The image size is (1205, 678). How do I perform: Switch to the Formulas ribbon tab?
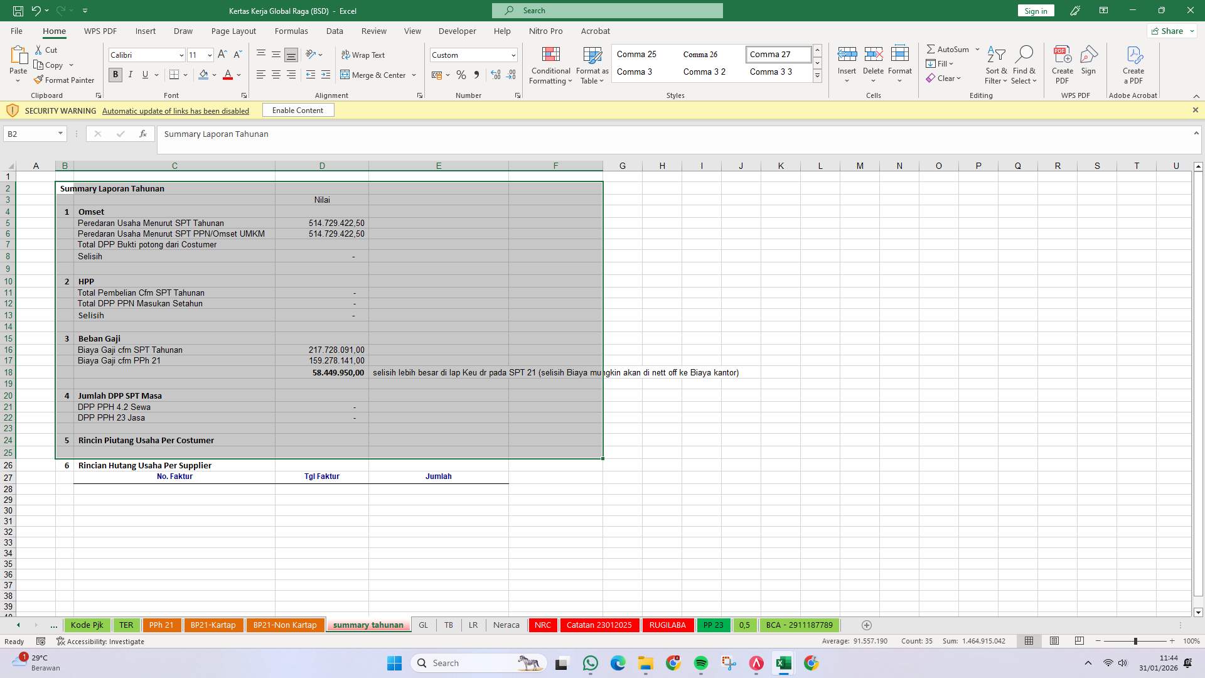click(291, 31)
